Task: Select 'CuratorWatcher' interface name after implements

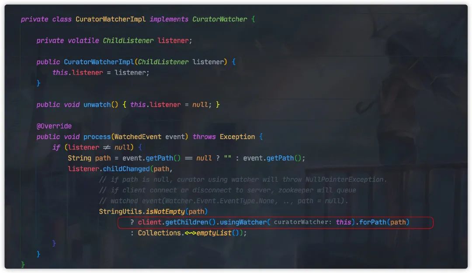Action: click(220, 19)
